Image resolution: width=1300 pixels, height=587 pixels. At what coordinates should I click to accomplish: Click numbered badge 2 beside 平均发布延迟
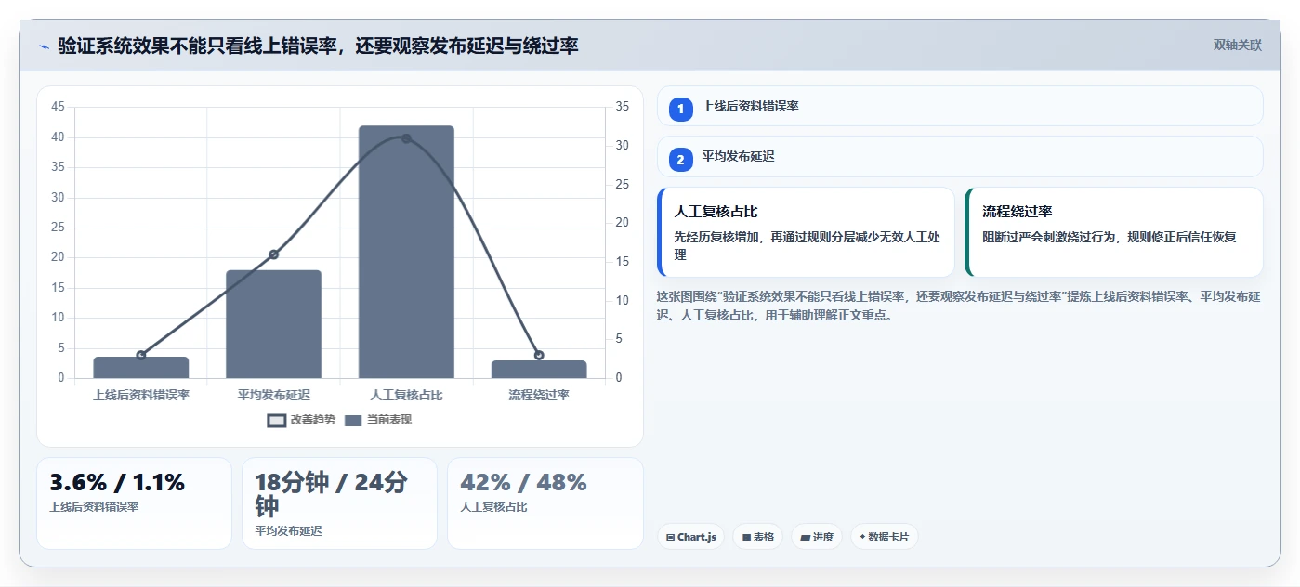[x=680, y=160]
